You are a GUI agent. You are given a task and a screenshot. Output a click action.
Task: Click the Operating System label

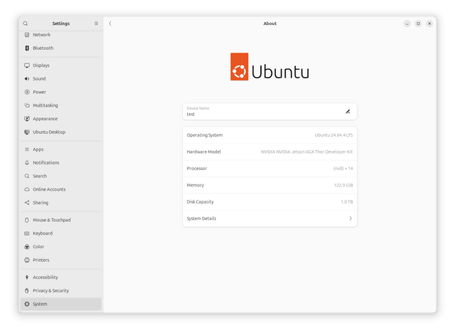click(x=205, y=135)
